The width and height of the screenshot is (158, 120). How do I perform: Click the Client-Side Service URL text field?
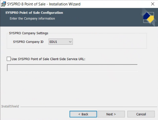[72, 68]
